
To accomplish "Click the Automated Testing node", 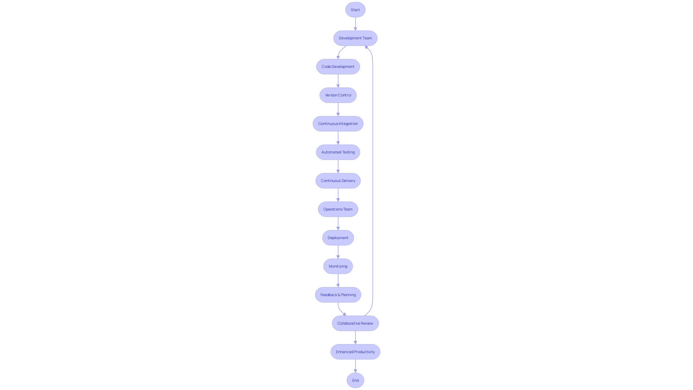I will point(338,152).
